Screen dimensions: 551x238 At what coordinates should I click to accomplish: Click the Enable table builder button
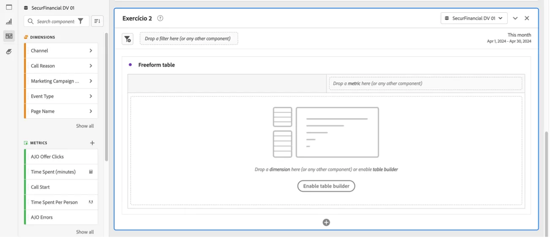click(x=326, y=186)
